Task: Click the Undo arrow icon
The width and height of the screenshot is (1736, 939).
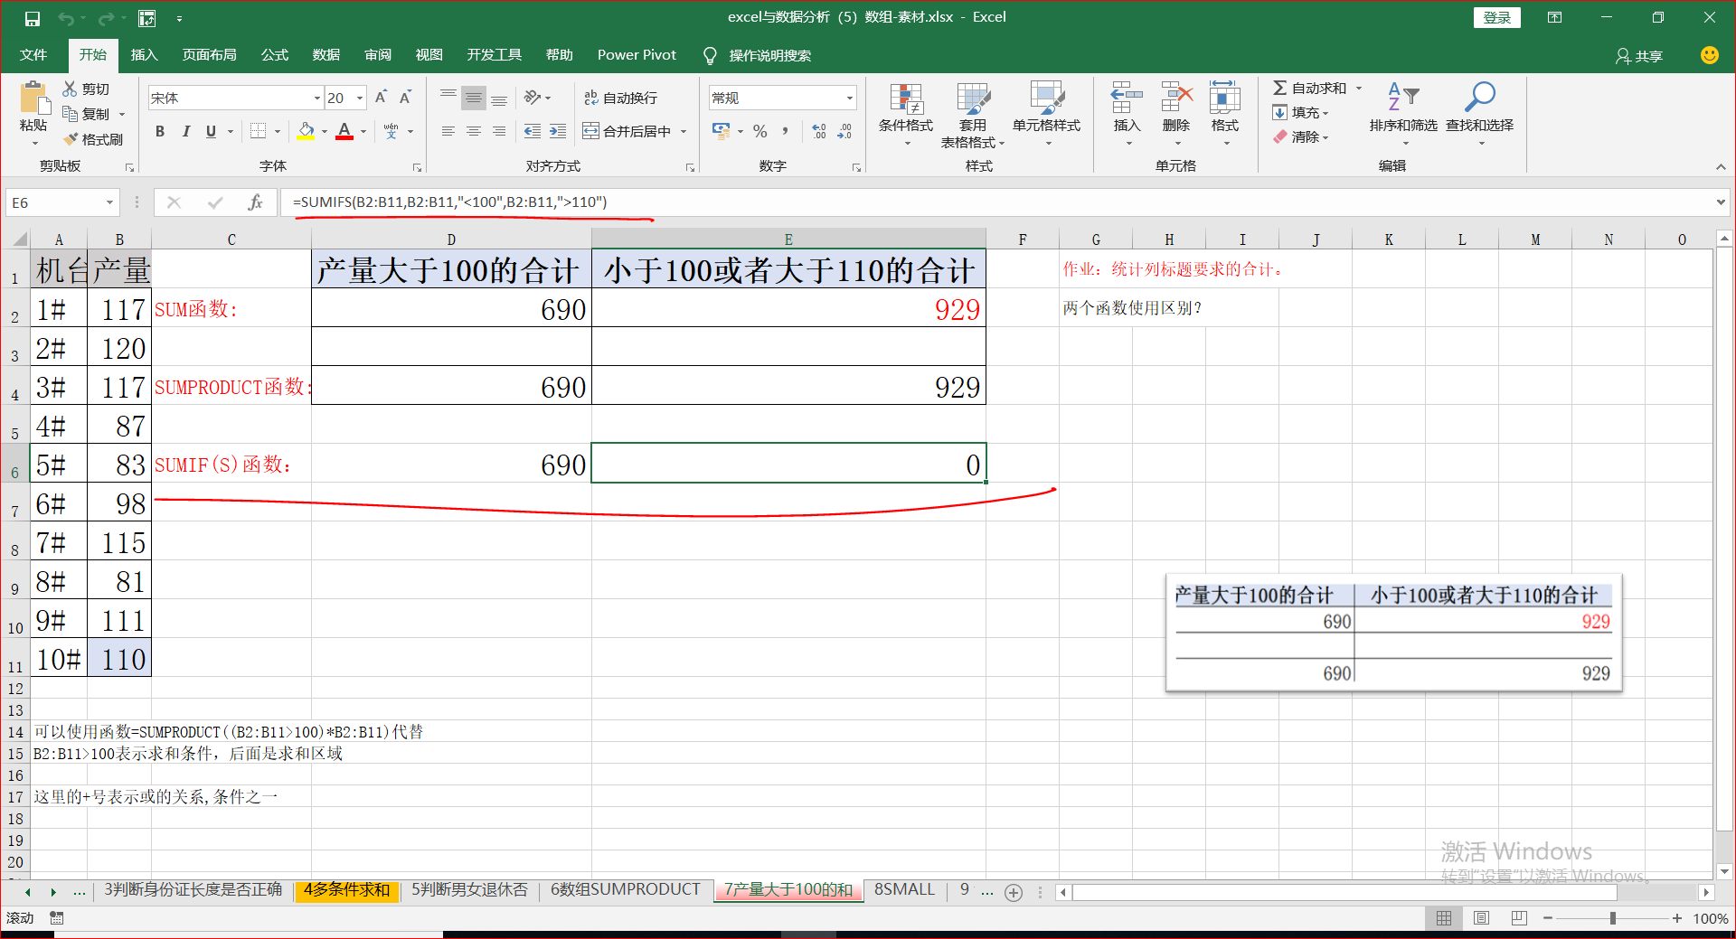Action: [65, 18]
